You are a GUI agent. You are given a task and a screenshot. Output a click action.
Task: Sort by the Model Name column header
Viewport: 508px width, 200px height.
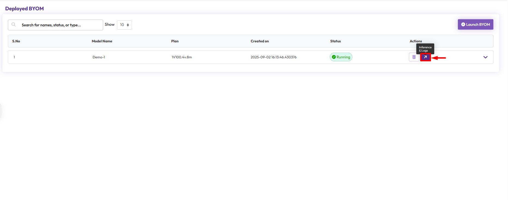point(102,41)
